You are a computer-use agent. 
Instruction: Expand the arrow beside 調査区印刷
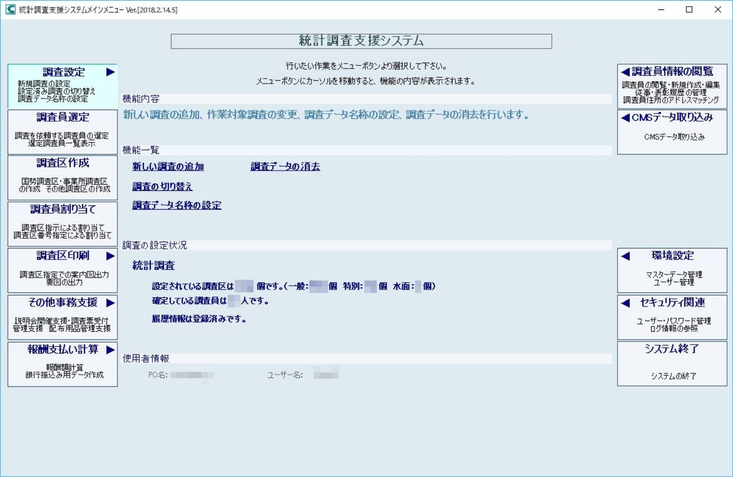(x=110, y=256)
